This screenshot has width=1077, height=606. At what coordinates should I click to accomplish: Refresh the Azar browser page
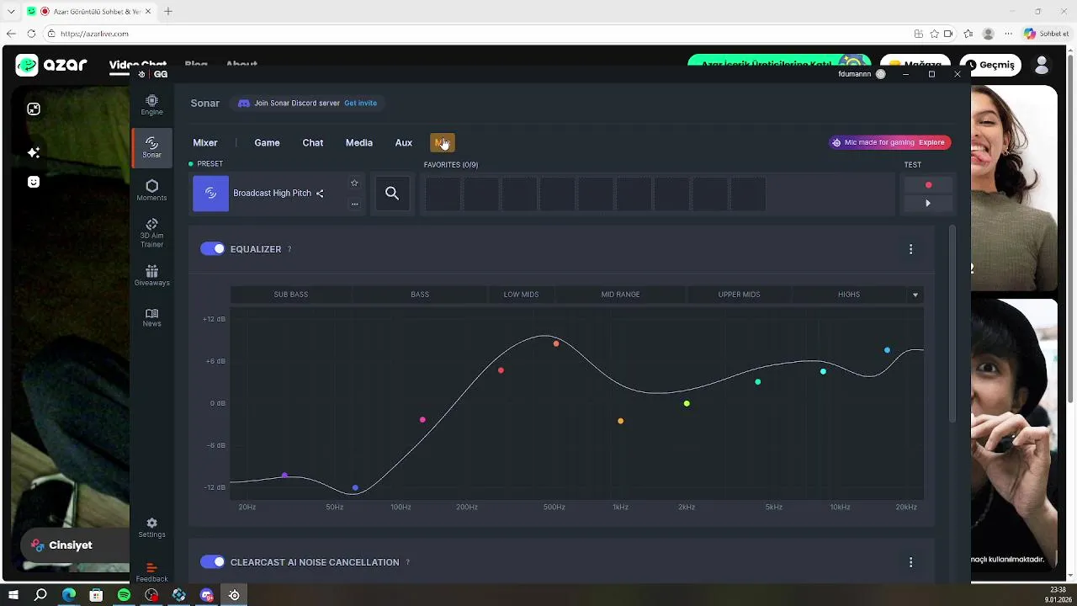31,34
